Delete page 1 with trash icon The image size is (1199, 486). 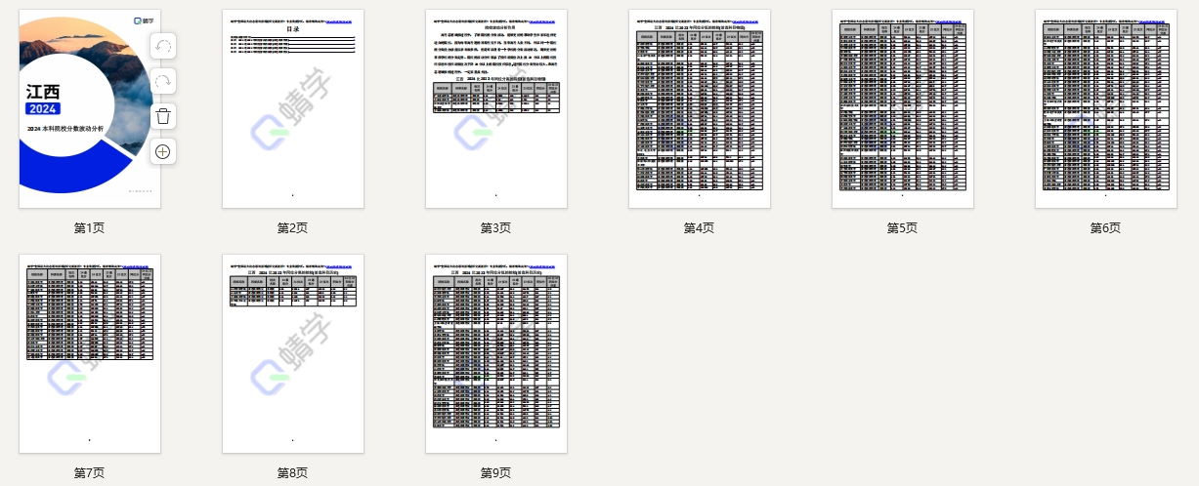pos(163,116)
